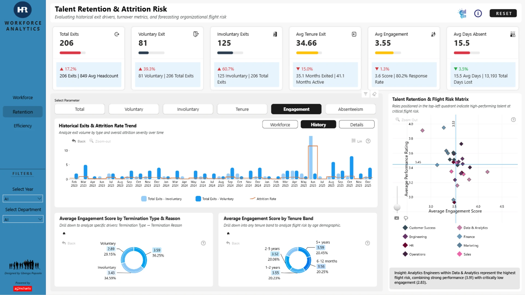Click the Voluntary Exit card icon
Image resolution: width=525 pixels, height=295 pixels.
(196, 34)
